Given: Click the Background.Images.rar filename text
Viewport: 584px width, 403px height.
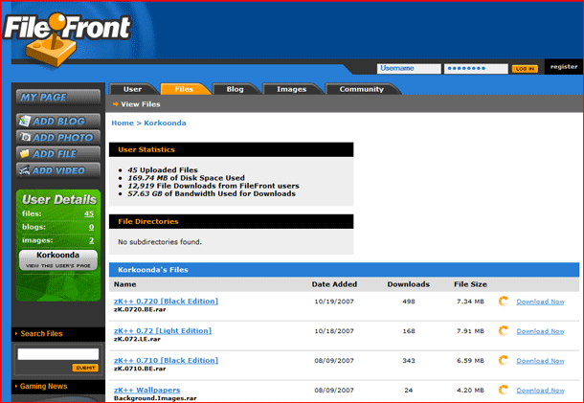Looking at the screenshot, I should pyautogui.click(x=155, y=398).
